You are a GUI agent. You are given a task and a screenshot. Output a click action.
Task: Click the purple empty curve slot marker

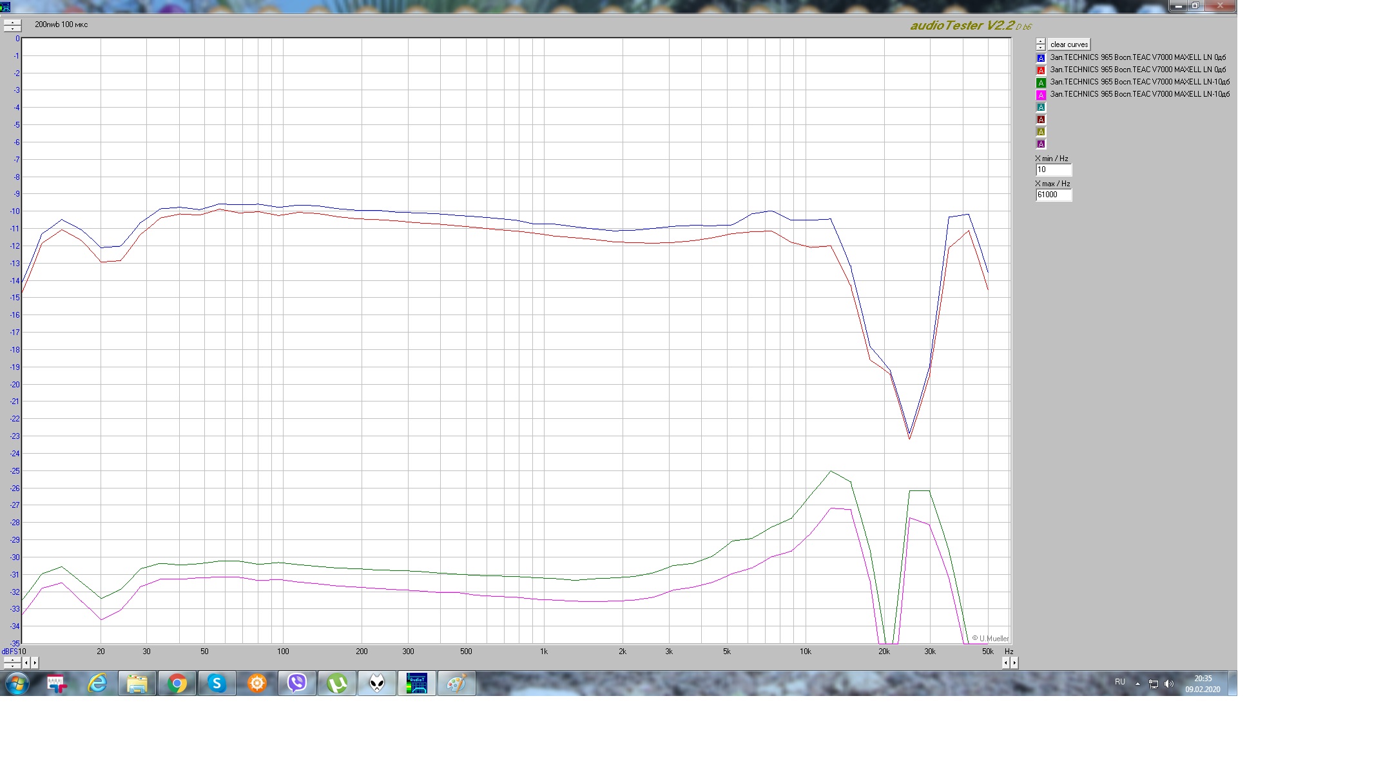point(1041,144)
